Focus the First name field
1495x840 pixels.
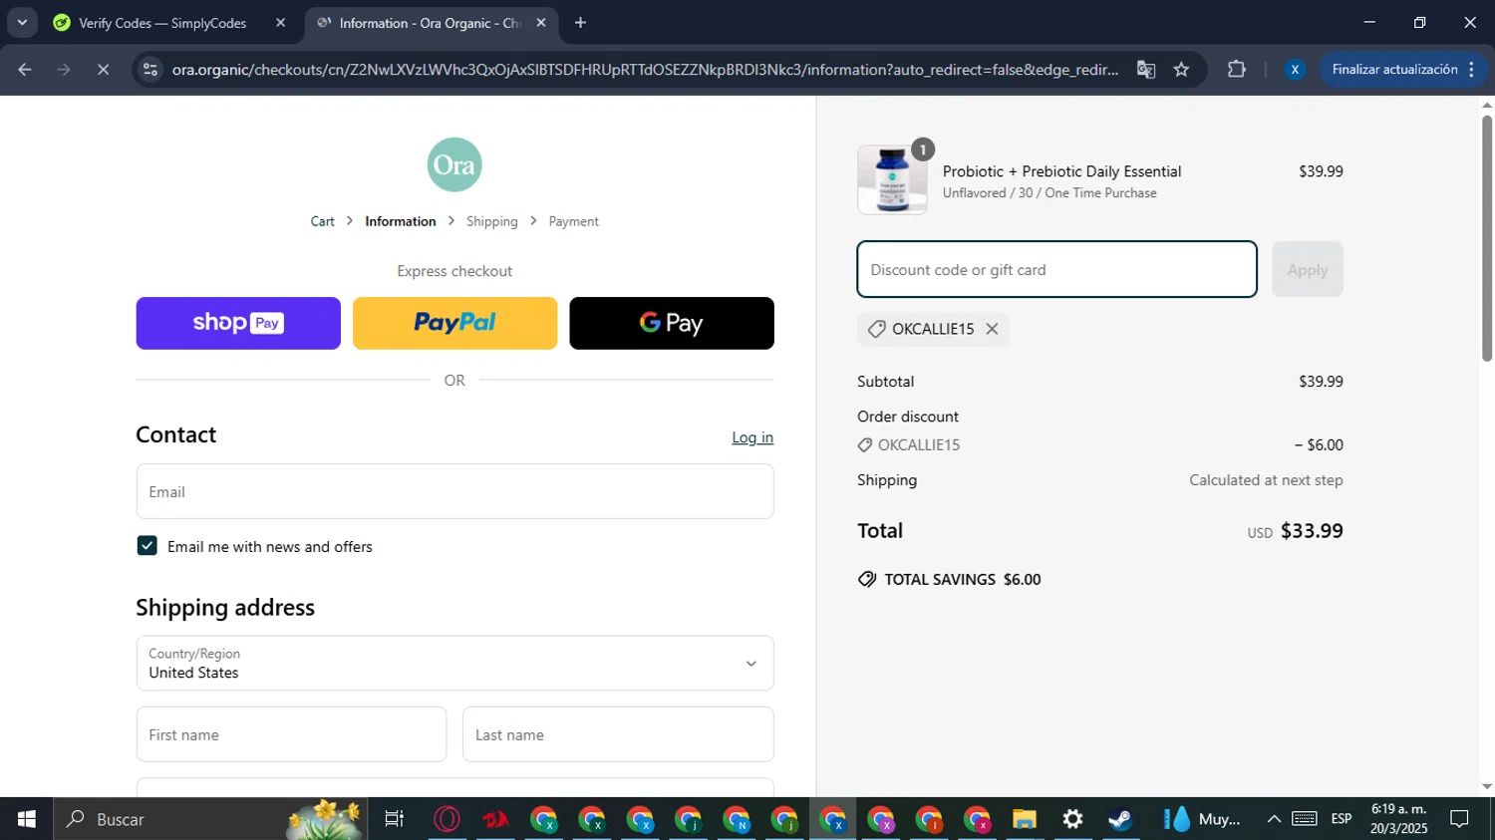pyautogui.click(x=291, y=734)
